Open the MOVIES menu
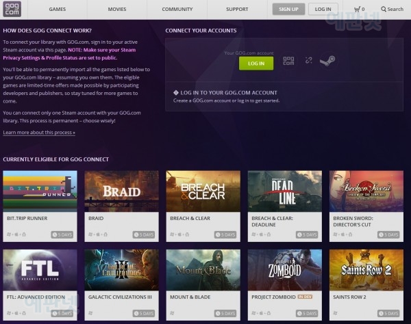 pyautogui.click(x=117, y=9)
